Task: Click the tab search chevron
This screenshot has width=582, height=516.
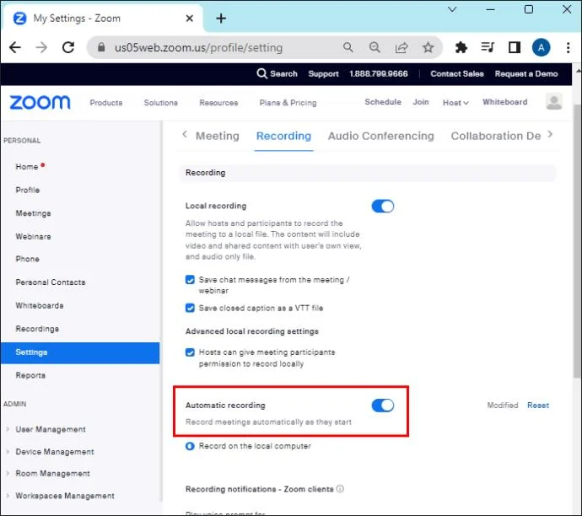Action: pyautogui.click(x=452, y=9)
